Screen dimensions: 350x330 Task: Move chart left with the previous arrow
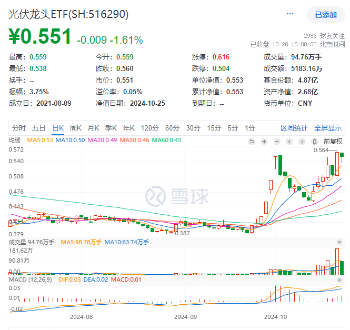(x=289, y=142)
